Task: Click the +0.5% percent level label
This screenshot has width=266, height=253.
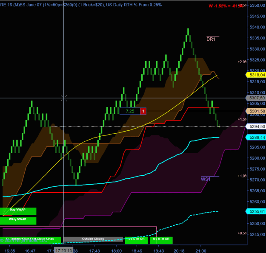Action: click(242, 233)
